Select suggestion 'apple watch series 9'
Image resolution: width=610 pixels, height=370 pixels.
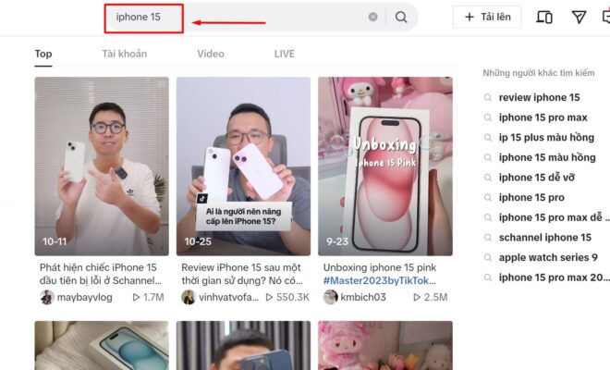point(548,257)
